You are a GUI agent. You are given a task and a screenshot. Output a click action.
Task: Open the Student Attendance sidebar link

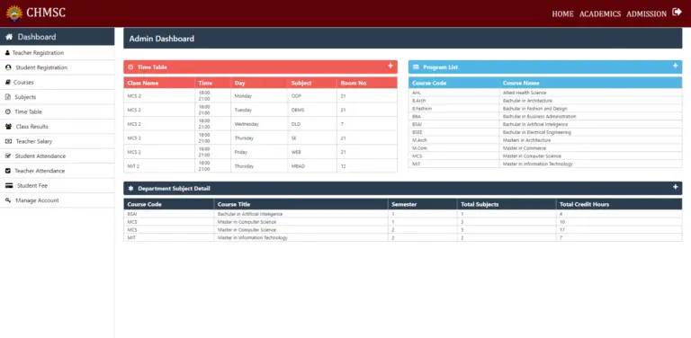58,156
